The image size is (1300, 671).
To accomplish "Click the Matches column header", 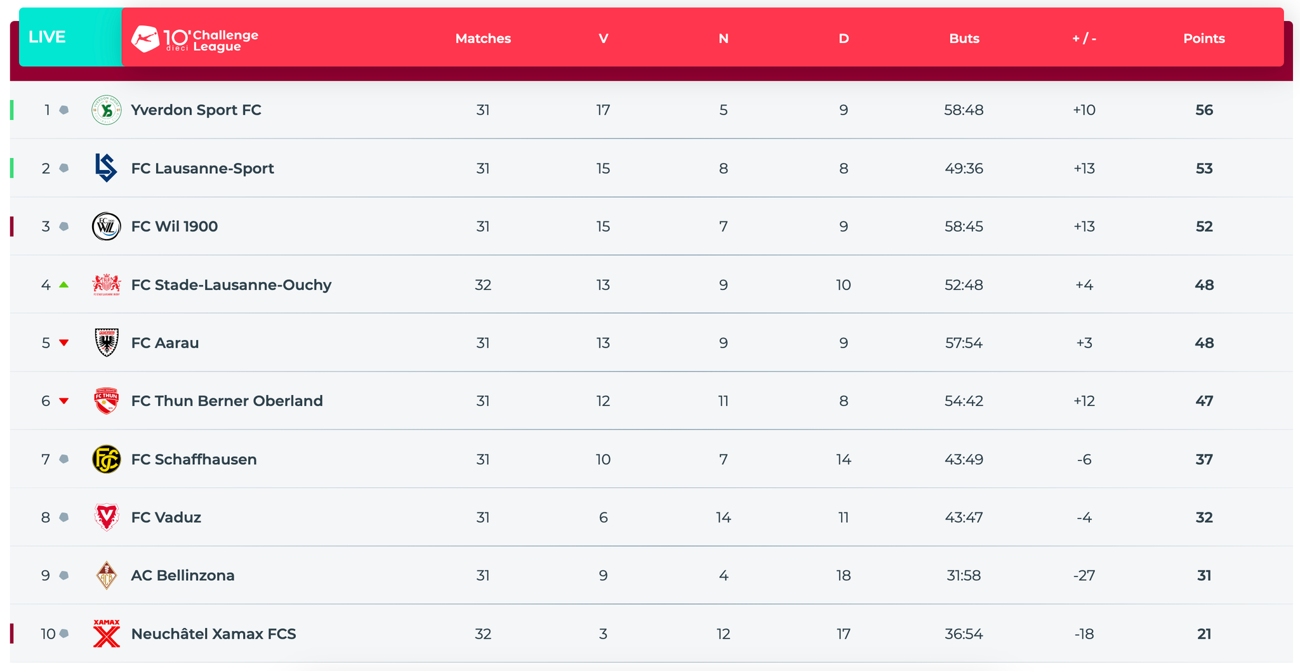I will coord(483,38).
